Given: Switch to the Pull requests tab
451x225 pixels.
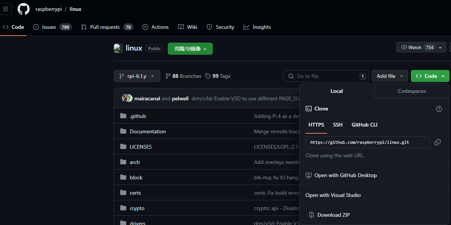Looking at the screenshot, I should 107,27.
